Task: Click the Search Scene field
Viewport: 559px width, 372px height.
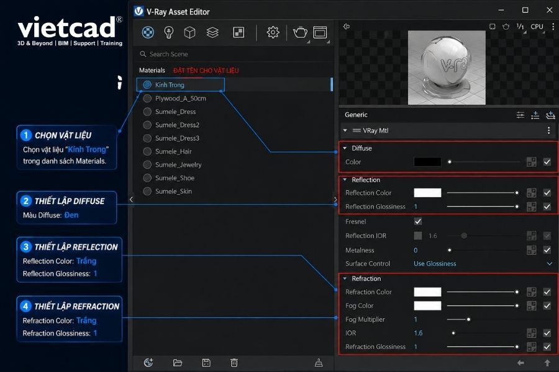Action: click(x=234, y=54)
